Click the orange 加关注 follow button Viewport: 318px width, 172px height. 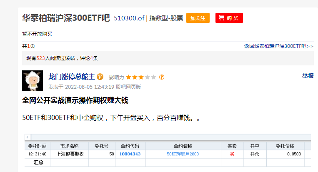[198, 18]
